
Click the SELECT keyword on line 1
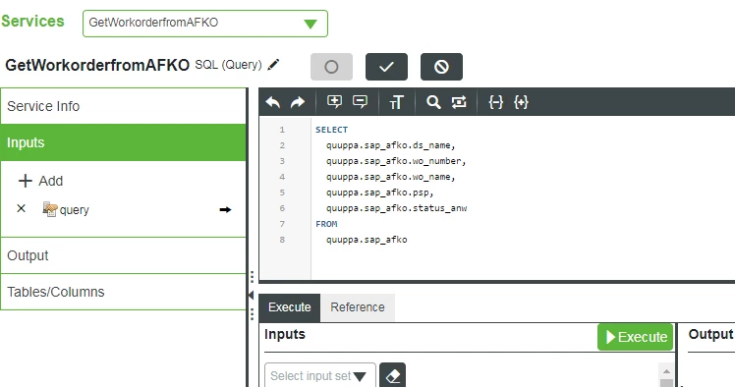tap(332, 130)
